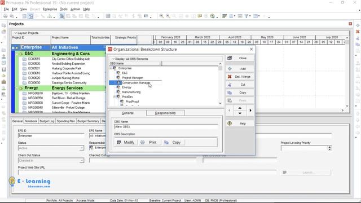
Task: Collapse the Energy group in Projects
Action: pyautogui.click(x=16, y=88)
